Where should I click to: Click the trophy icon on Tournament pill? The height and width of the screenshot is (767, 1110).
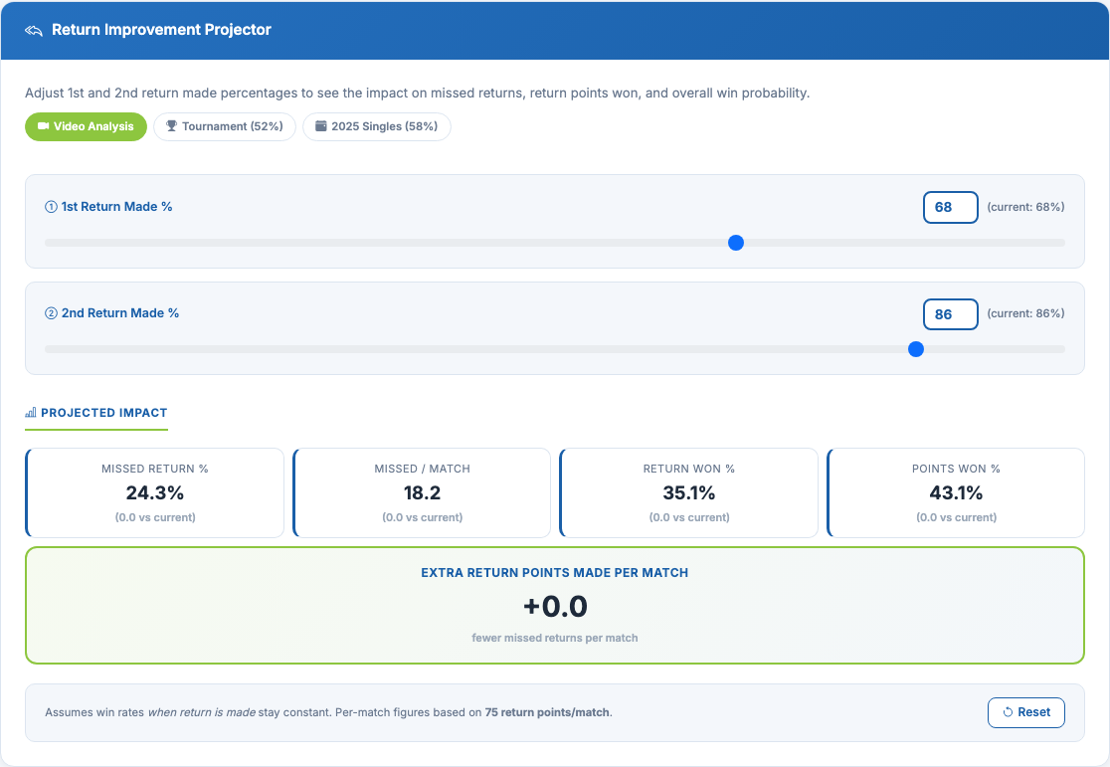click(x=171, y=126)
